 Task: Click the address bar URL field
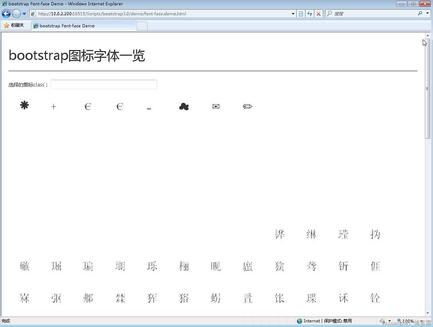[163, 14]
